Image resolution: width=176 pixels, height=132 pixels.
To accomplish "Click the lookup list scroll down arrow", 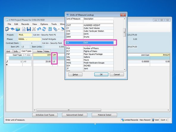I will (125, 70).
